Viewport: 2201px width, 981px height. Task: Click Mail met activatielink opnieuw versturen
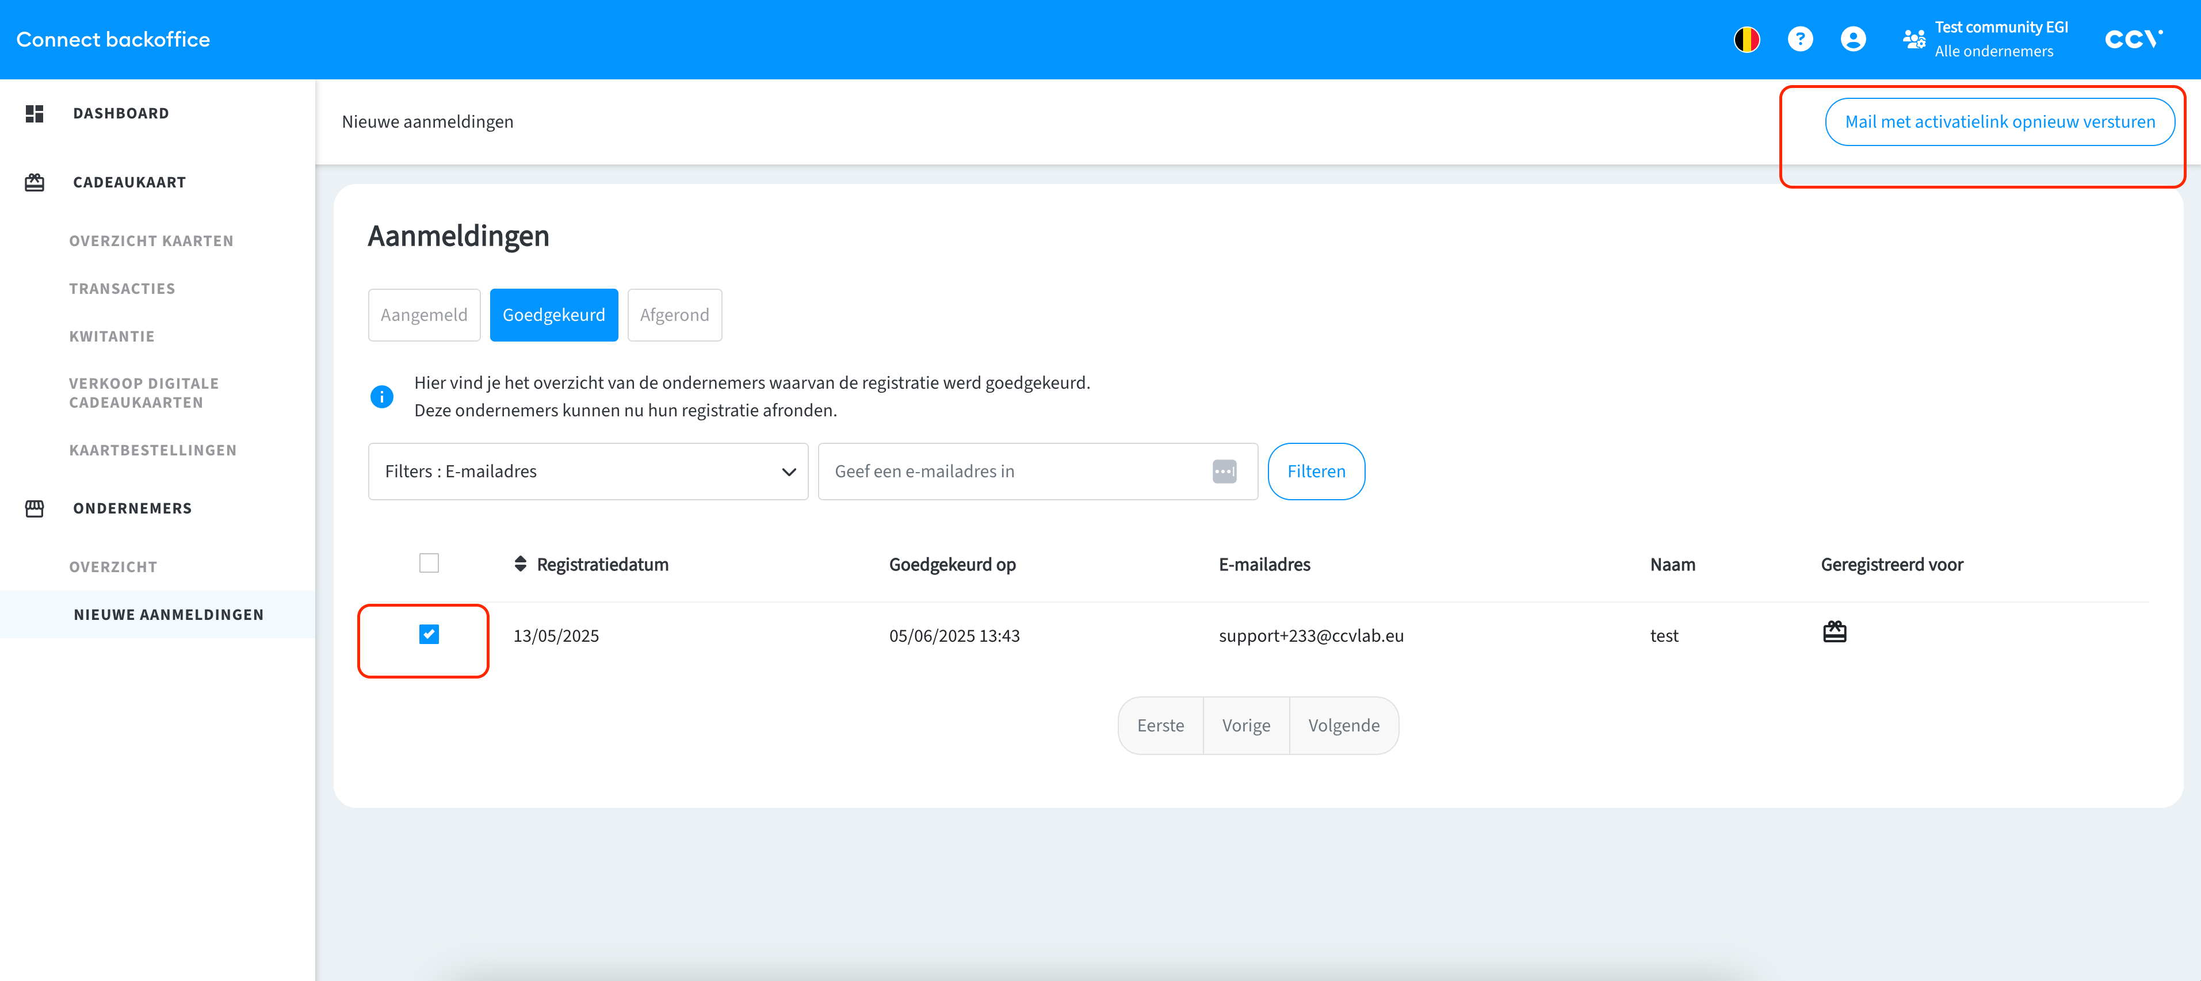coord(1999,122)
